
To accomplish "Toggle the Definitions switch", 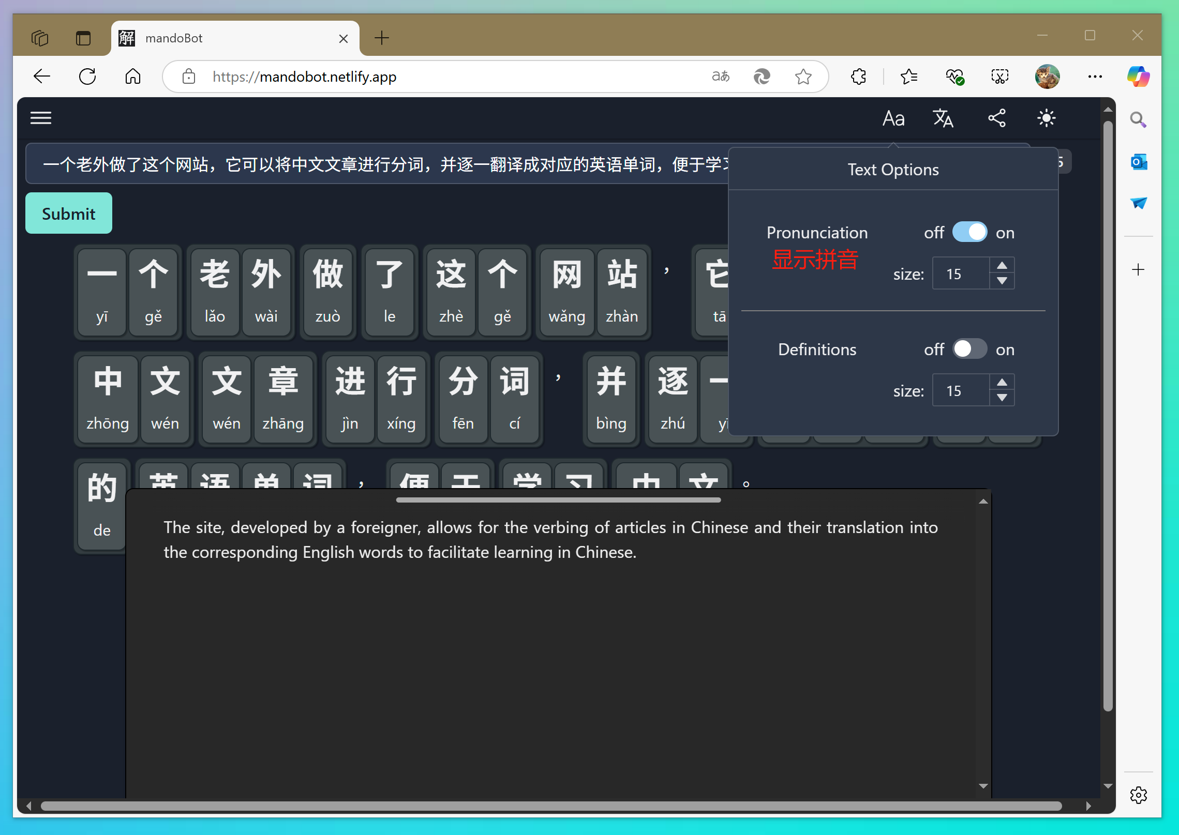I will click(969, 349).
